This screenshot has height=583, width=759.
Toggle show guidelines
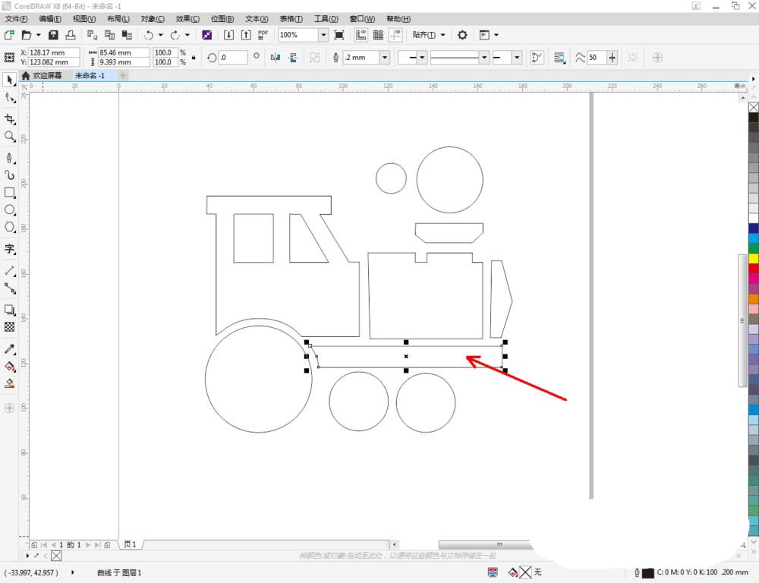point(395,35)
